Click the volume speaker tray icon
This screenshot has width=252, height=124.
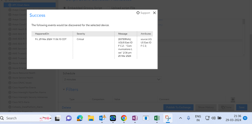point(213,118)
